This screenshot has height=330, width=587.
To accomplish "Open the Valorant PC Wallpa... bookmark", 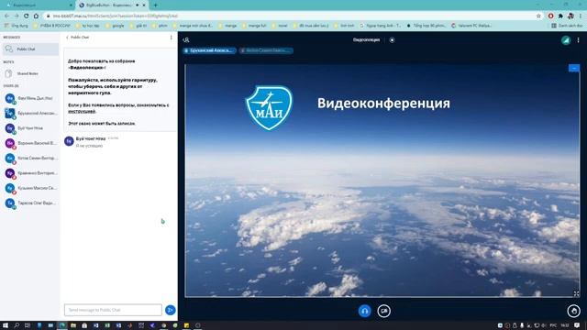I will 471,26.
